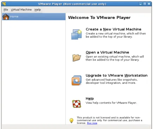The width and height of the screenshot is (153, 129).
Task: Click the lifebuoy help icon
Action: point(76,104)
